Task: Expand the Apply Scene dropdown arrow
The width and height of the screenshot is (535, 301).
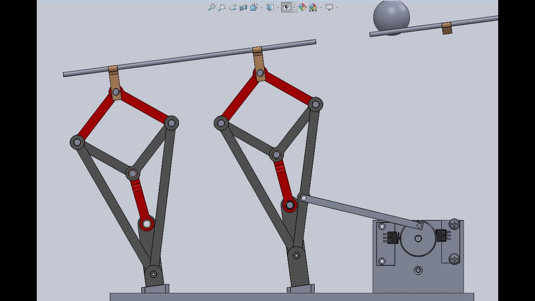Action: tap(321, 8)
